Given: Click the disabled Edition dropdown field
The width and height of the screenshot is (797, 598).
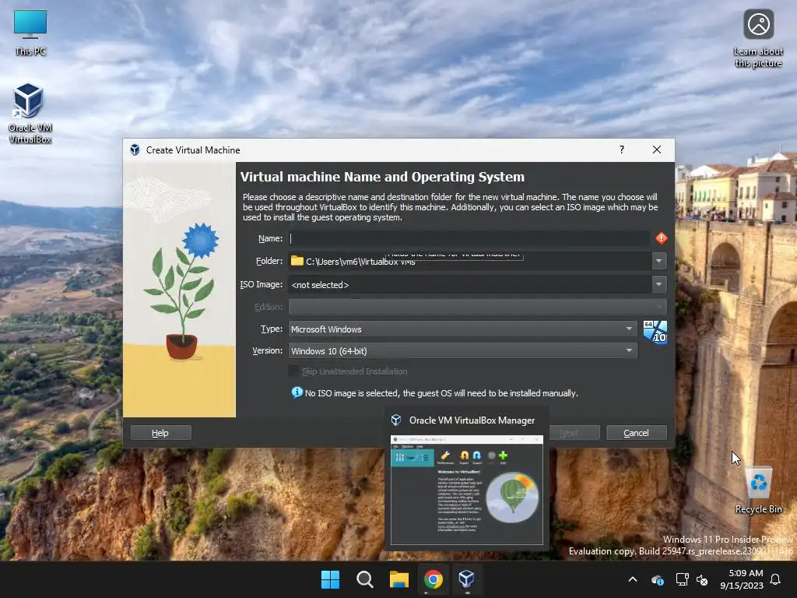Looking at the screenshot, I should tap(478, 307).
